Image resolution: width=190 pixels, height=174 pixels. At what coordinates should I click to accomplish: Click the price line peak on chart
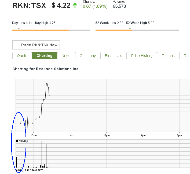[47, 83]
